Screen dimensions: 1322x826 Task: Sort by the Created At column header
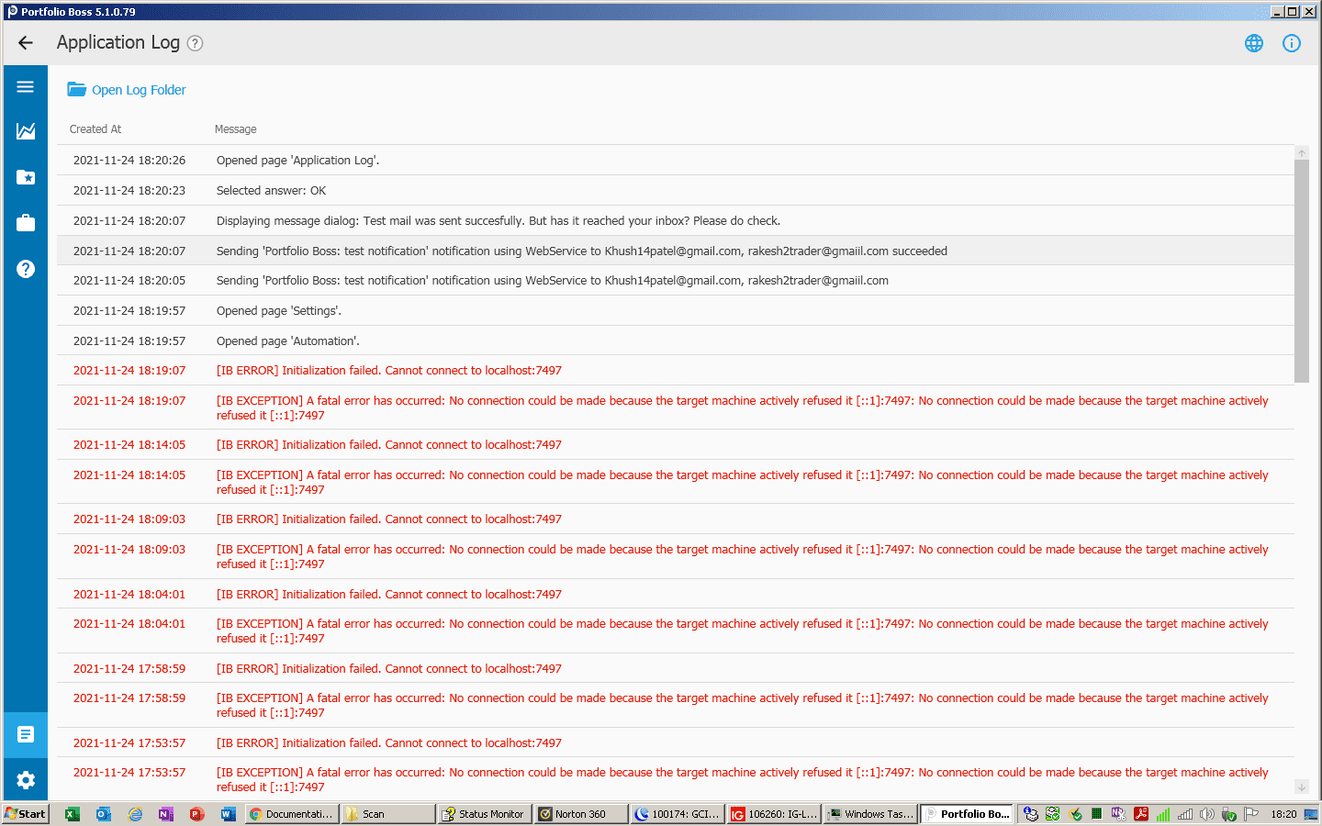[95, 129]
